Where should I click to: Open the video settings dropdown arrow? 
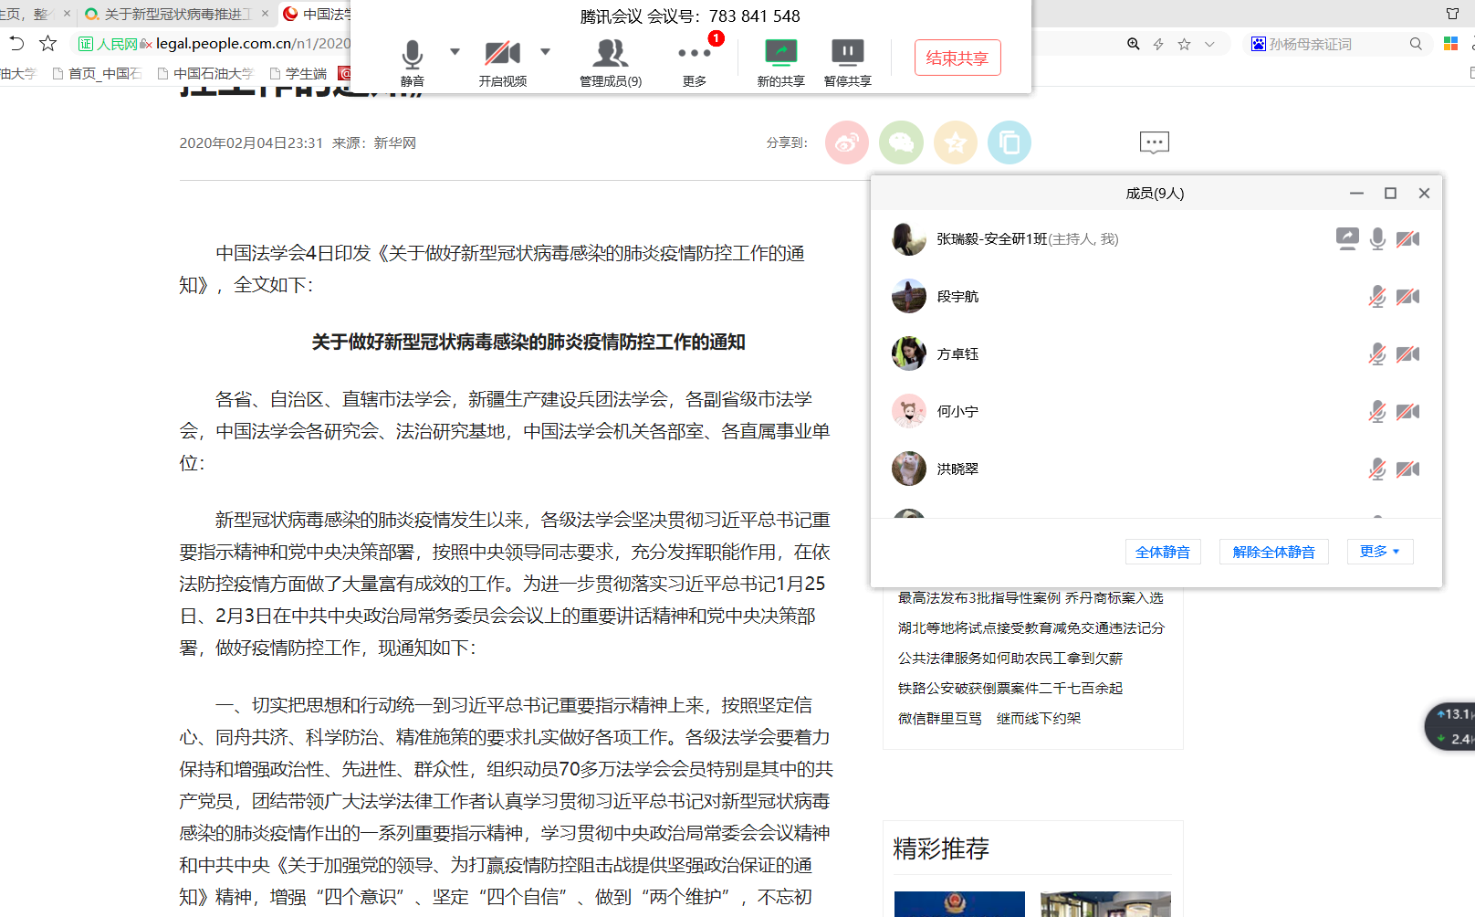coord(545,52)
